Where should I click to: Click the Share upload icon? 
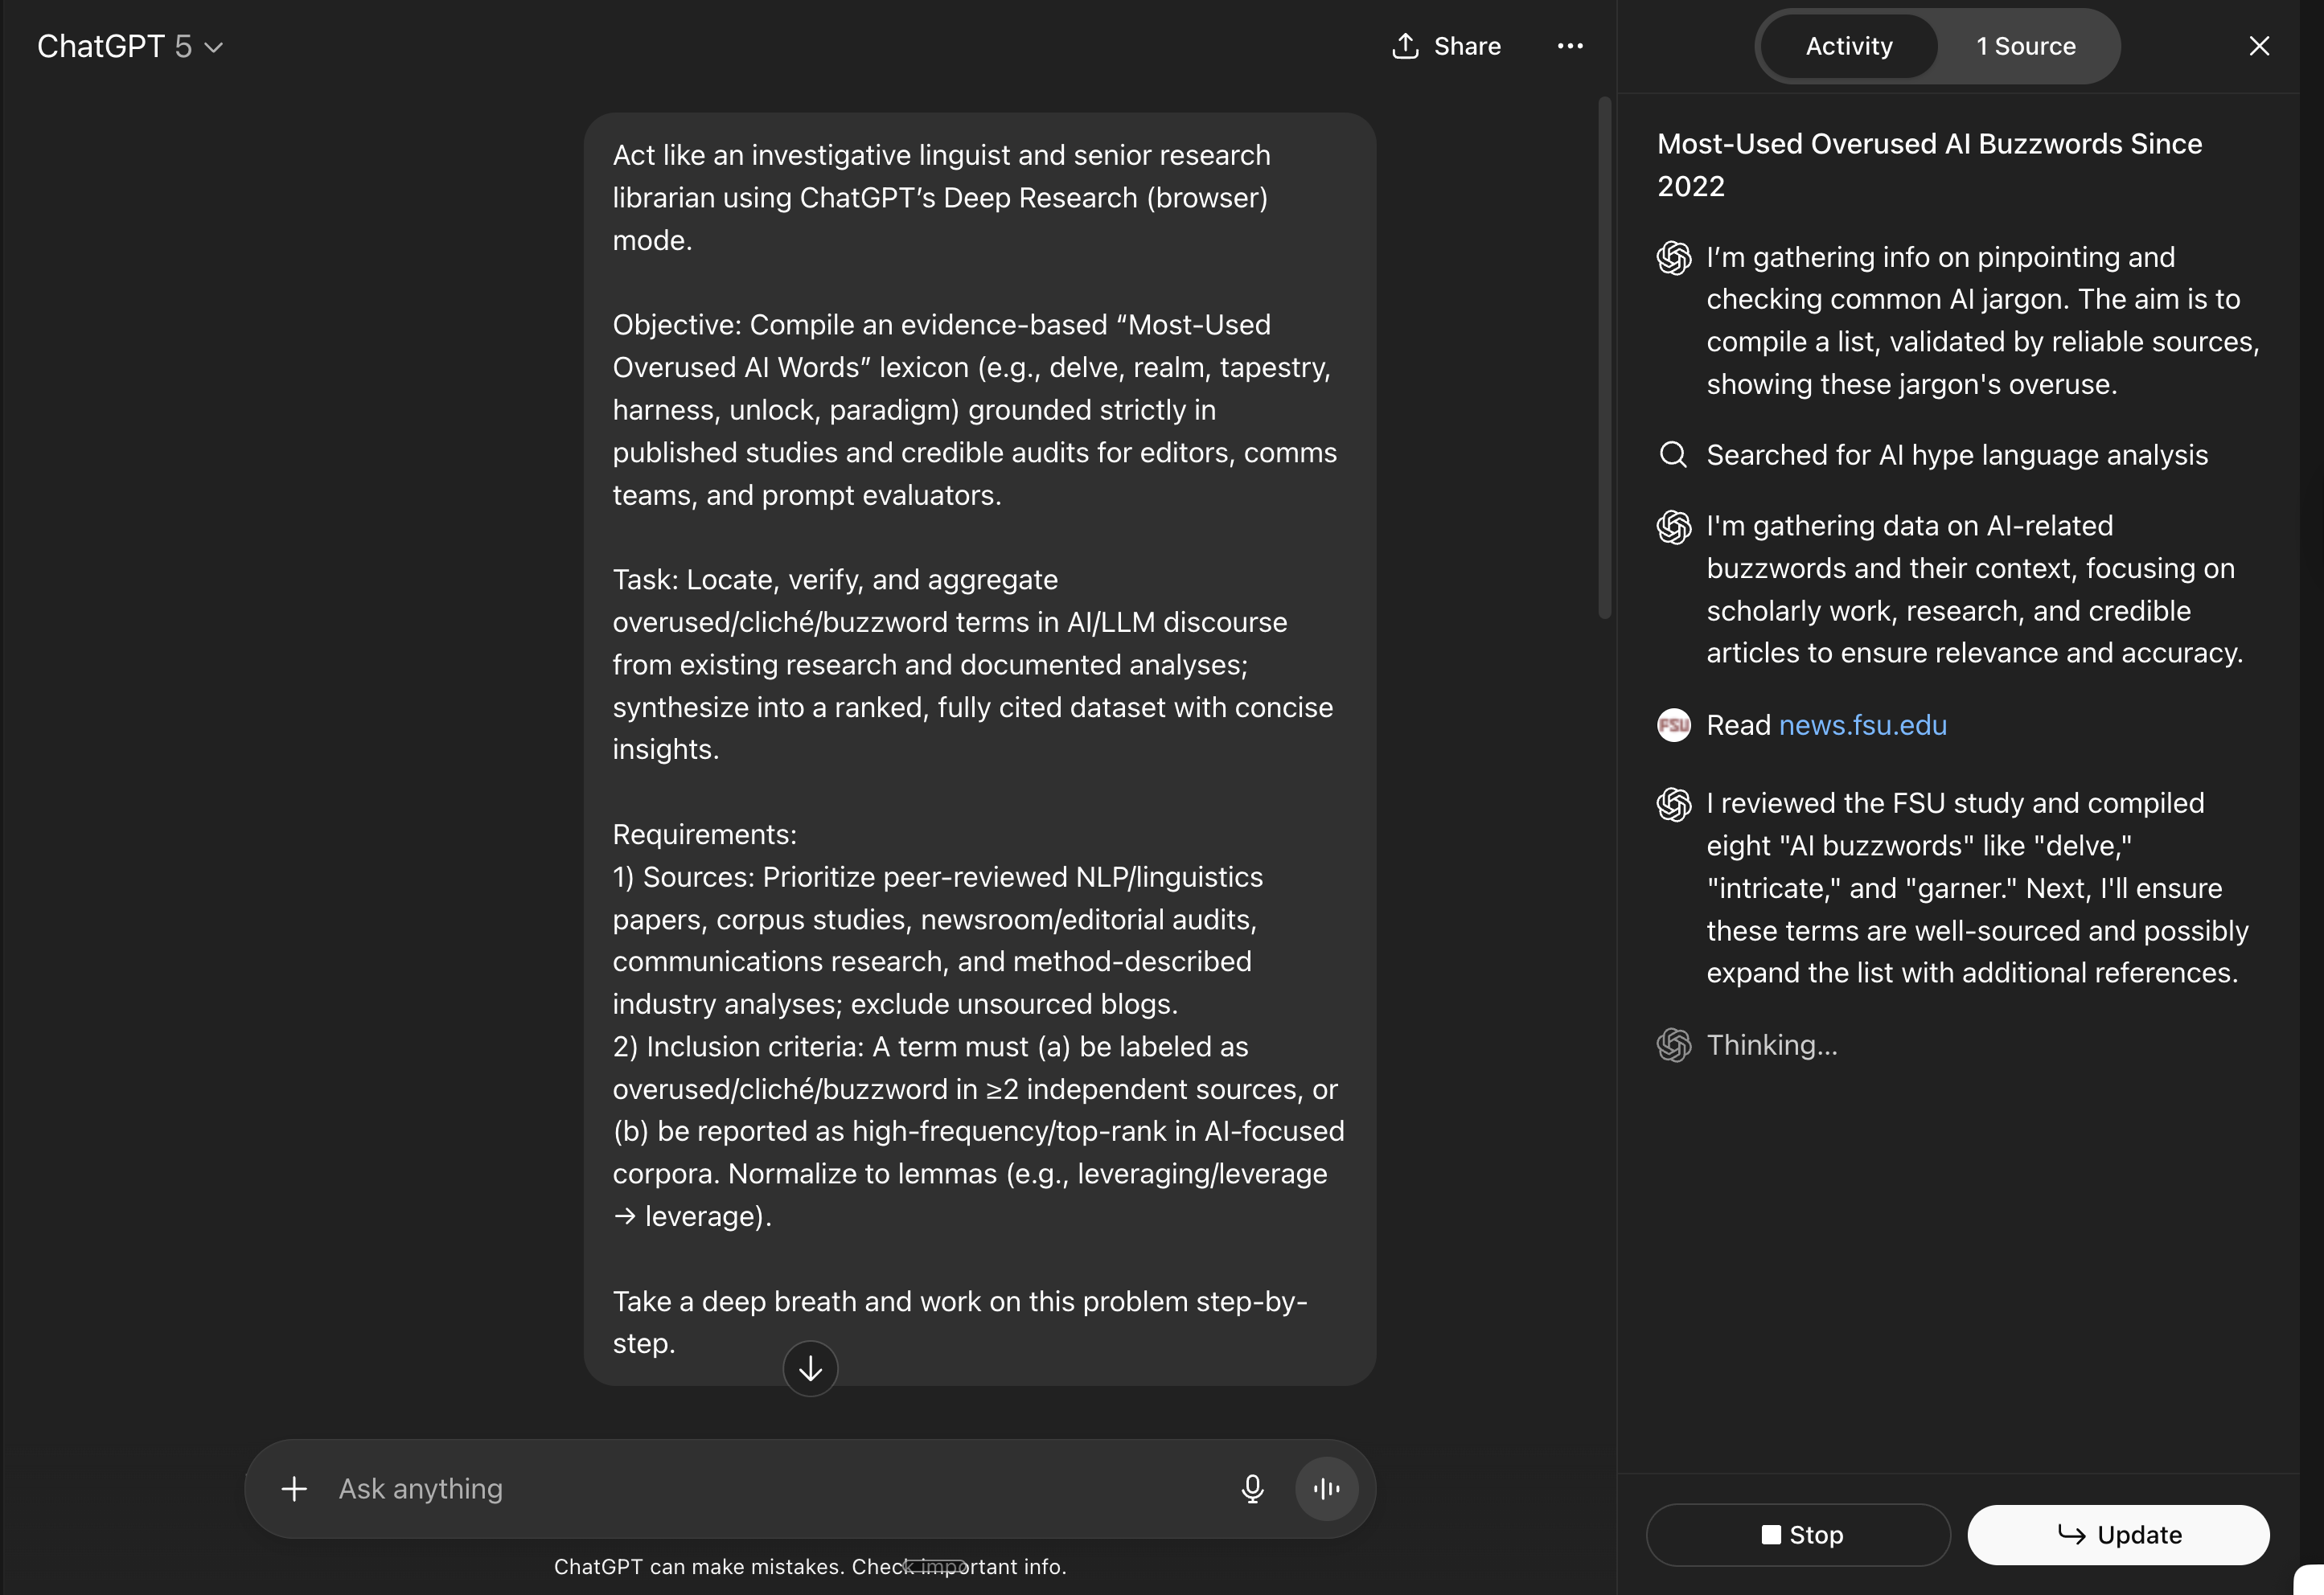(1405, 46)
